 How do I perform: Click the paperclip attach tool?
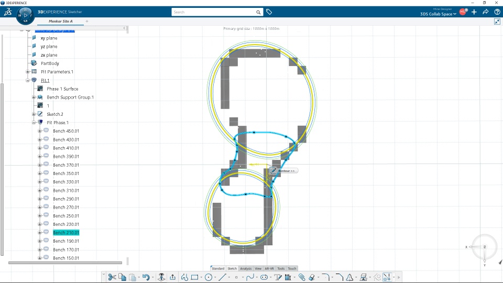click(302, 277)
